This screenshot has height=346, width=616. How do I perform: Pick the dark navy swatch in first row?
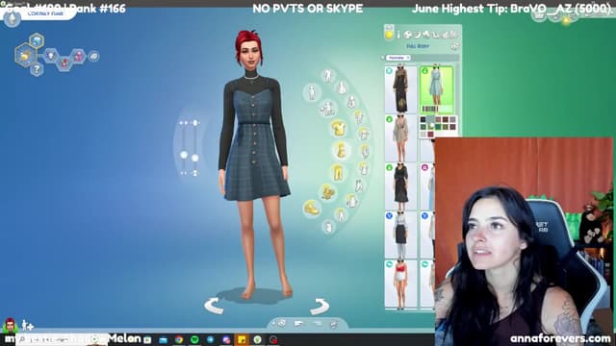click(x=423, y=119)
